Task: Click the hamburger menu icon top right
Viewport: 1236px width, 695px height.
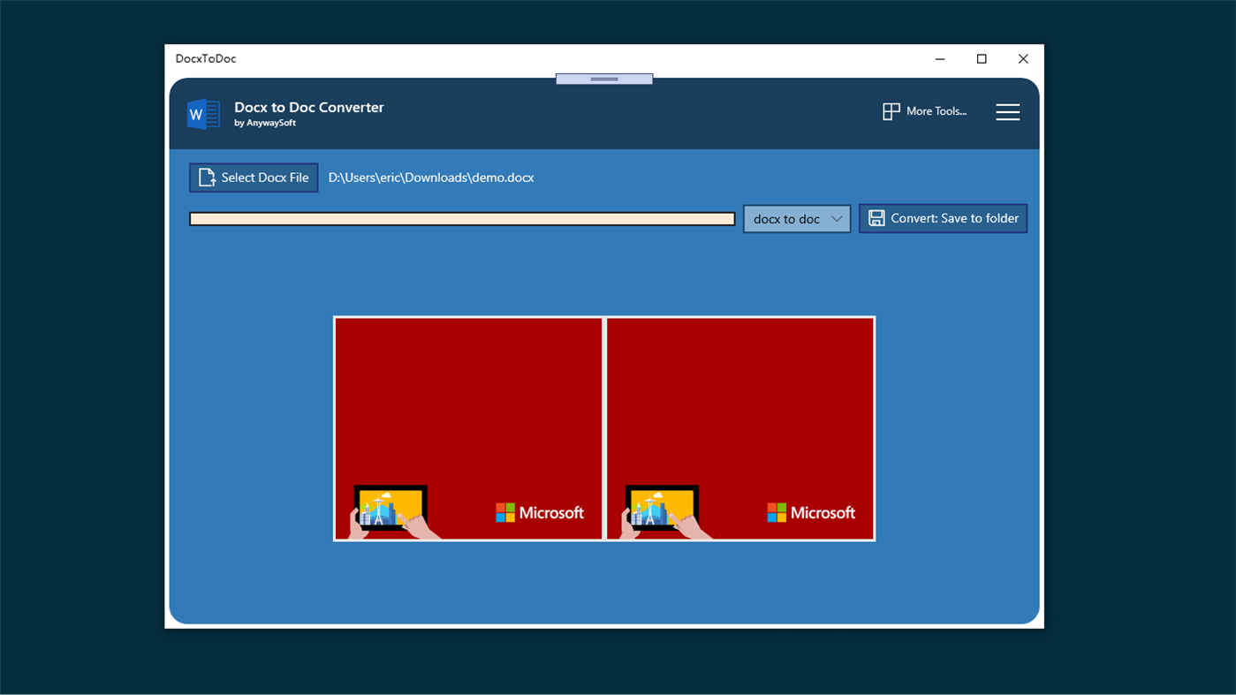Action: click(x=1007, y=111)
